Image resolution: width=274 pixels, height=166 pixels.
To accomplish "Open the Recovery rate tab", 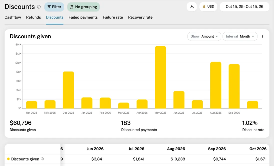I will [140, 17].
